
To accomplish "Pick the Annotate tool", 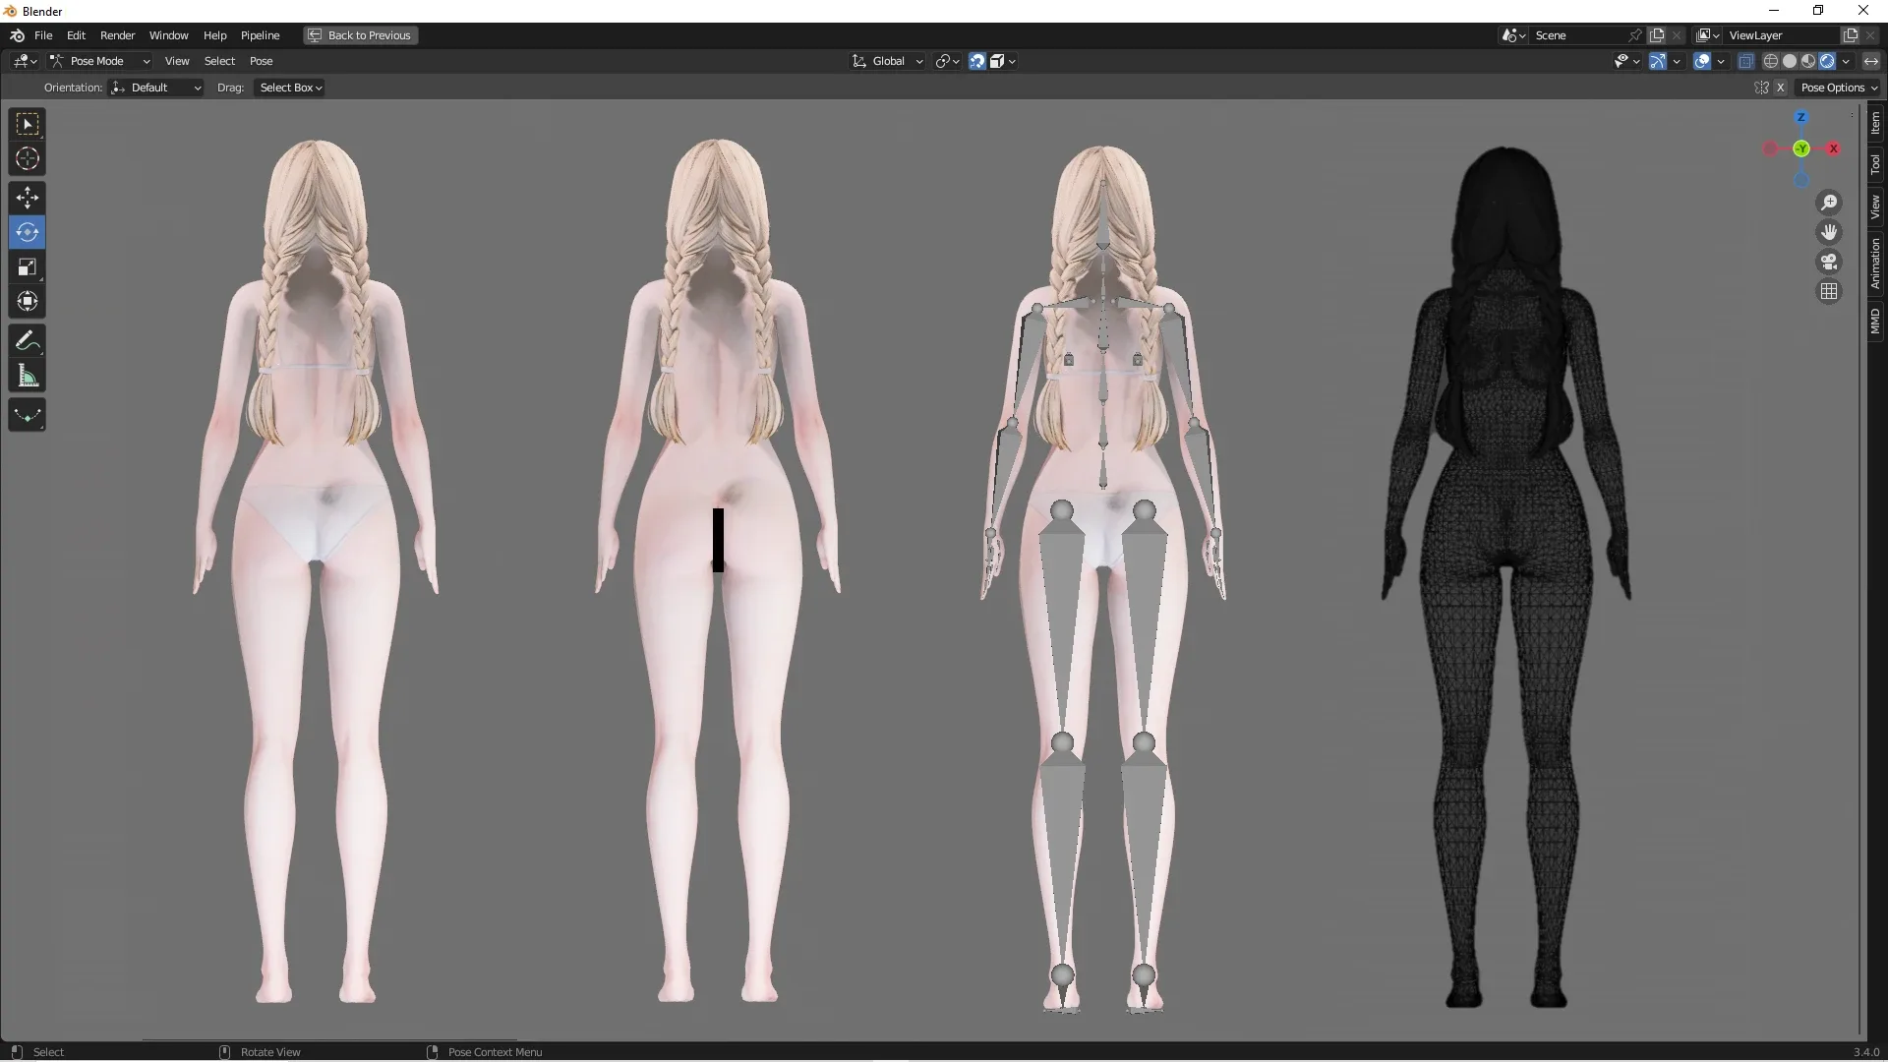I will [27, 340].
